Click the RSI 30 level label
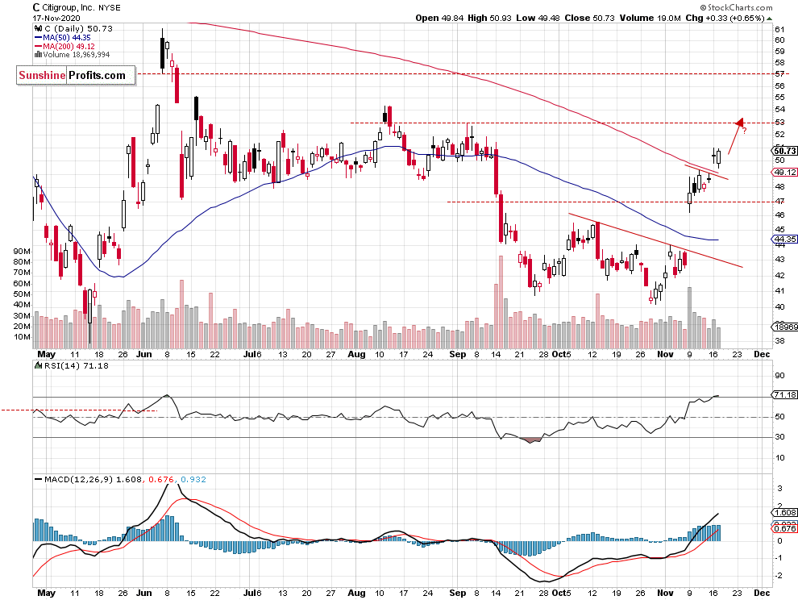 779,437
